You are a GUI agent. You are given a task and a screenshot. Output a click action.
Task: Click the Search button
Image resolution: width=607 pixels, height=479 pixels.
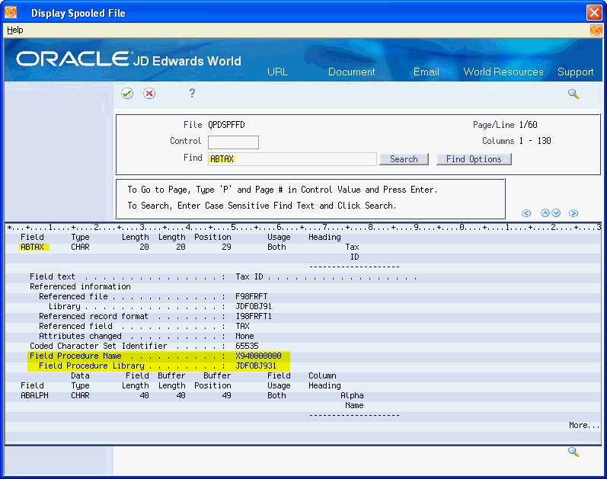(404, 159)
